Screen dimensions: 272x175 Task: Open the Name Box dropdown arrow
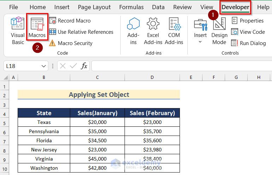point(44,66)
